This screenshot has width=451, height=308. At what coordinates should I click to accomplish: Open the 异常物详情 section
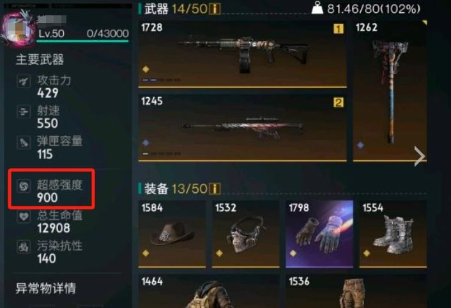46,288
